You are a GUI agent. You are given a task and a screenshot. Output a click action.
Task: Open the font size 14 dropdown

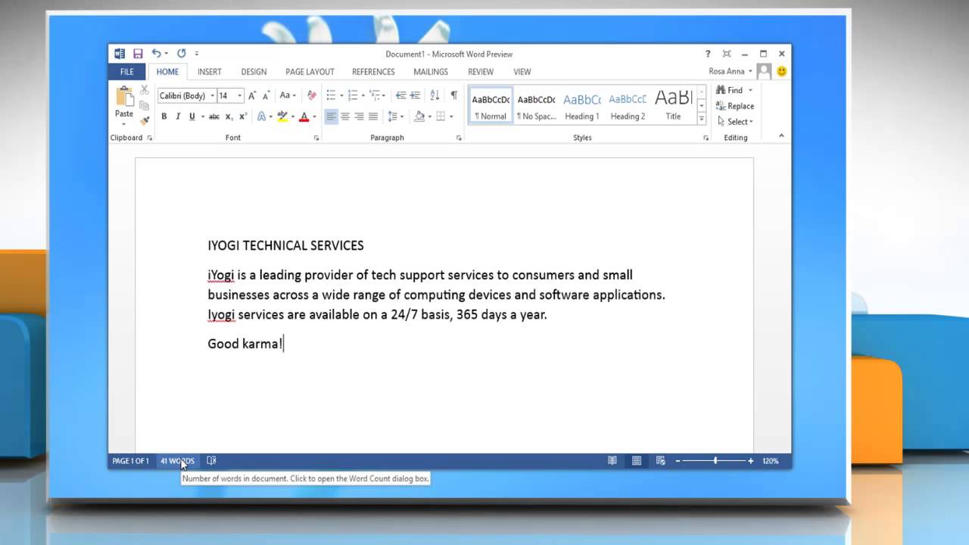pos(240,96)
